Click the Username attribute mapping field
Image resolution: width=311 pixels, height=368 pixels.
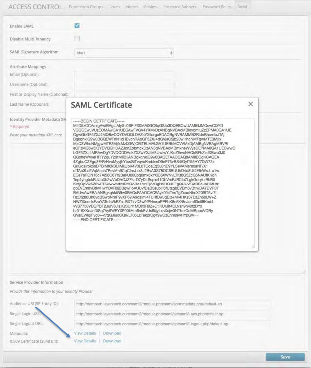(124, 85)
